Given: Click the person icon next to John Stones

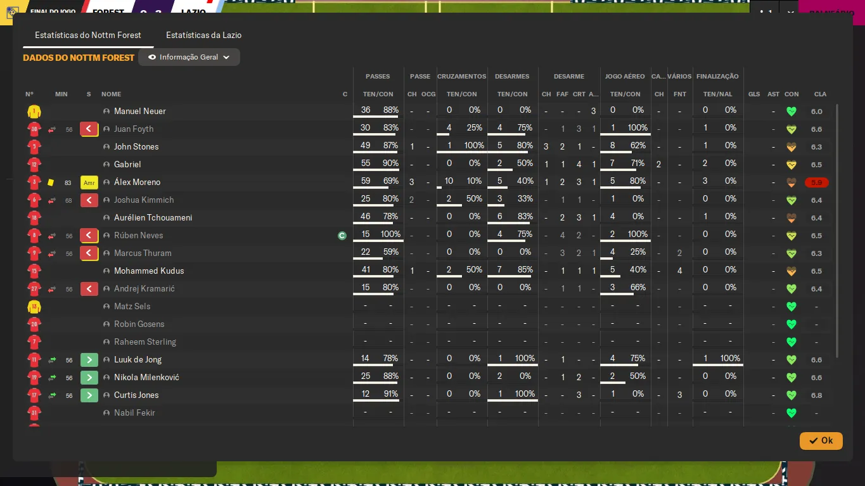Looking at the screenshot, I should pos(106,147).
